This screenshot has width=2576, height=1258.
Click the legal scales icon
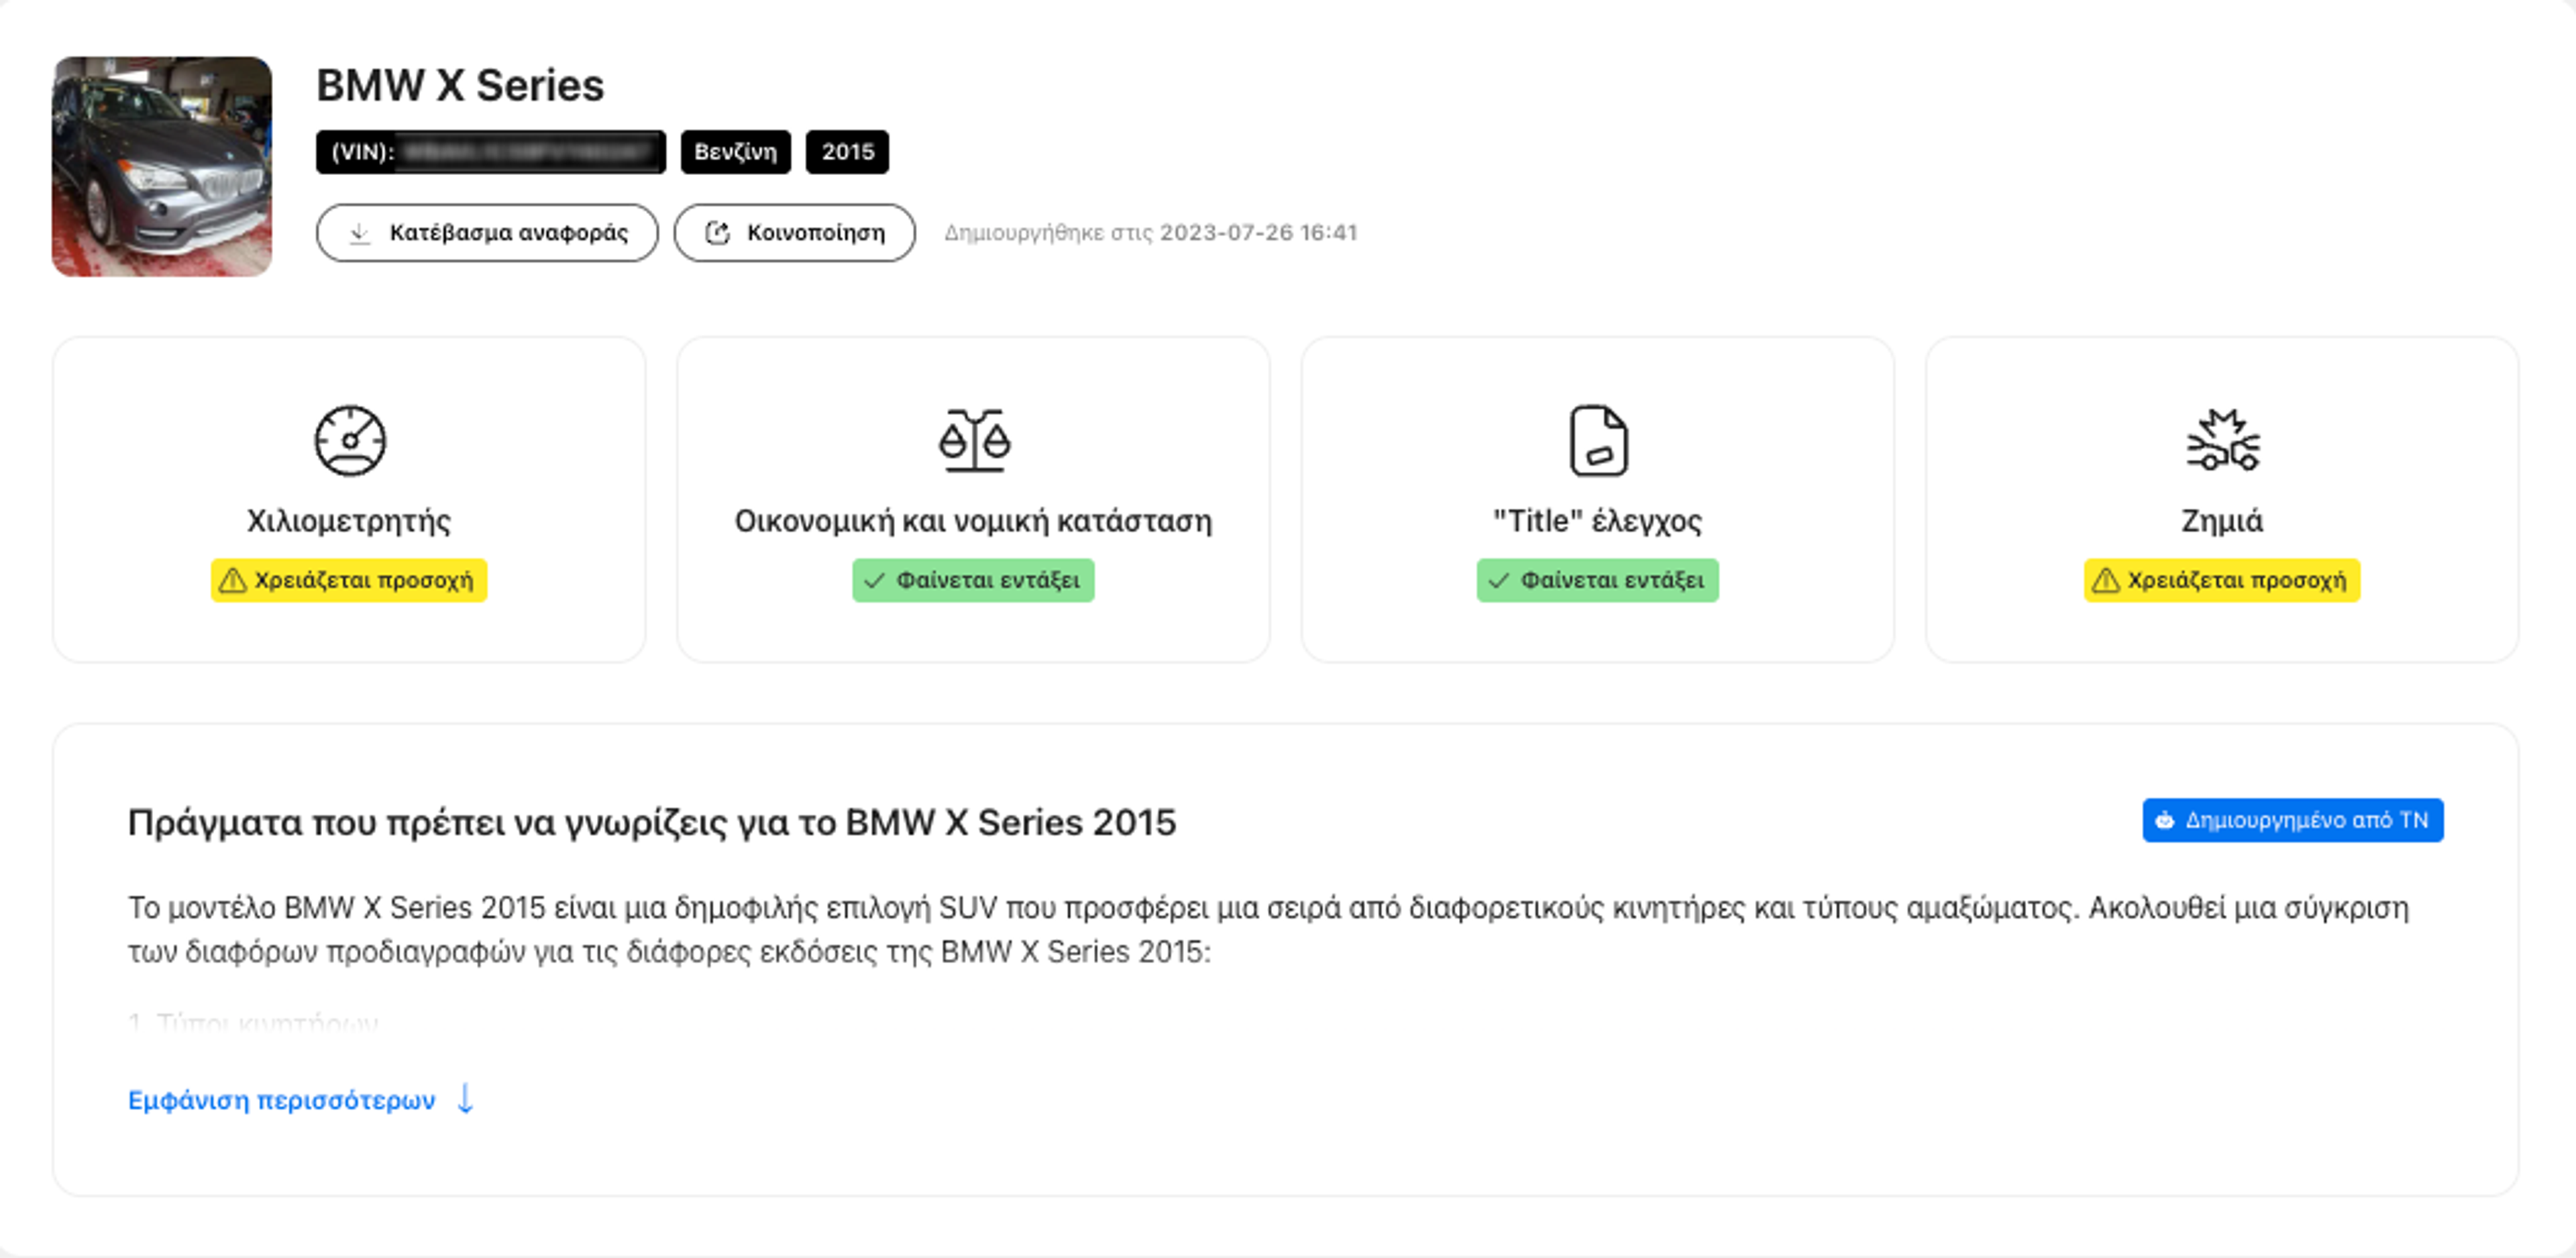pos(973,440)
